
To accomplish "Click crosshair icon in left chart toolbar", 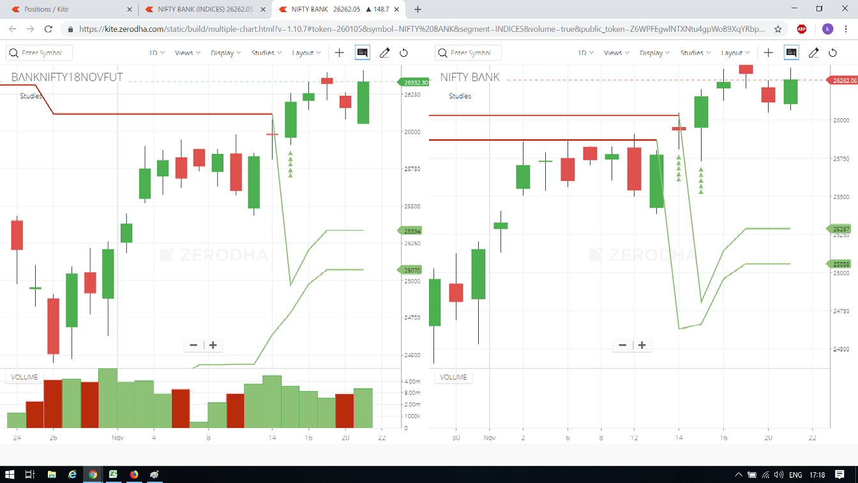I will tap(340, 53).
